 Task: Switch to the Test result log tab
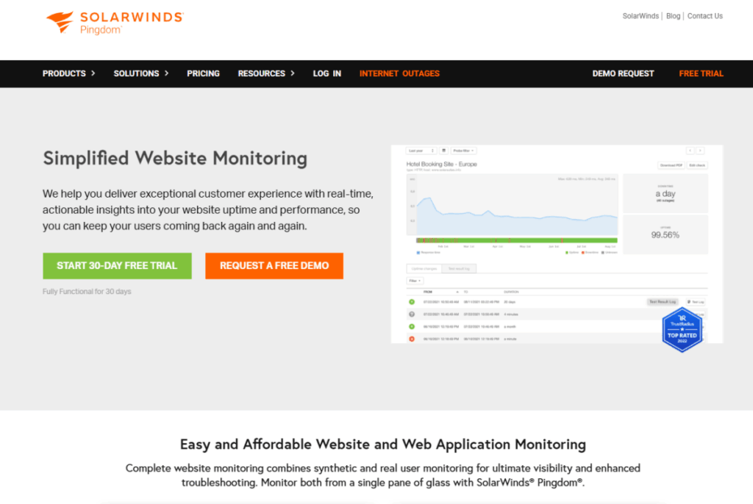pyautogui.click(x=460, y=269)
